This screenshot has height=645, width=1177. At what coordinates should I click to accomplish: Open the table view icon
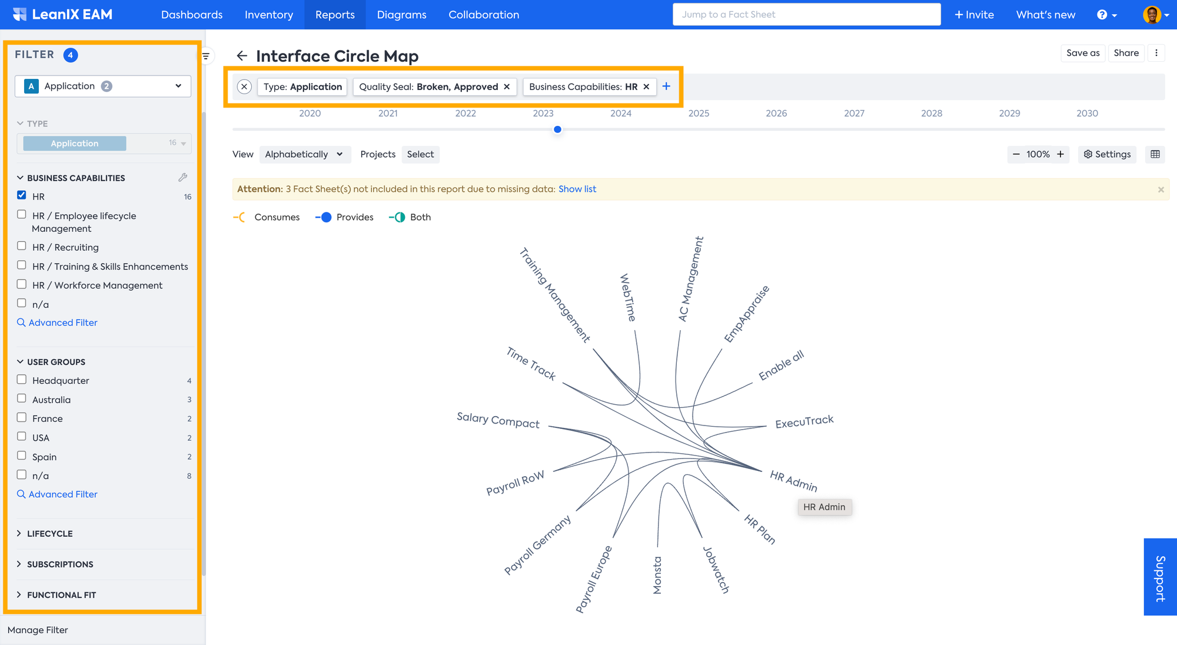coord(1155,154)
